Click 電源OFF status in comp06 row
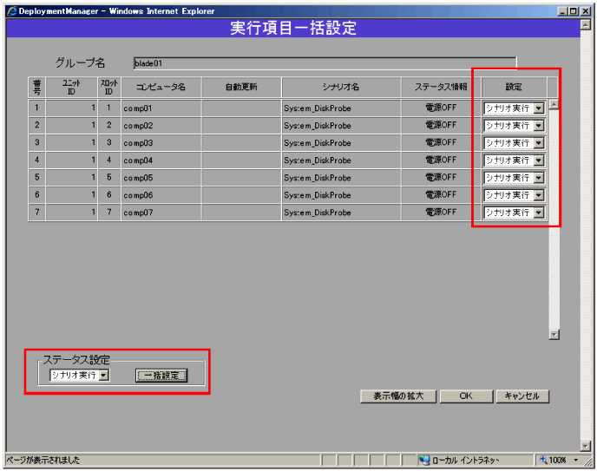 point(441,195)
